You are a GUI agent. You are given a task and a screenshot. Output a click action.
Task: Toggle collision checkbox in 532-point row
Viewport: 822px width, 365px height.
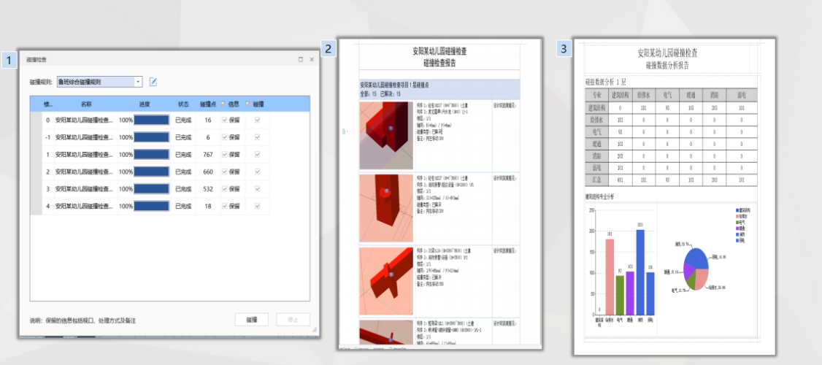coord(258,189)
